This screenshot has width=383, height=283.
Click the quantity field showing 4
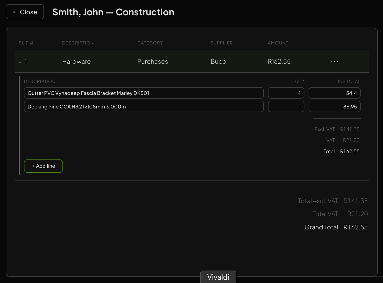point(286,93)
